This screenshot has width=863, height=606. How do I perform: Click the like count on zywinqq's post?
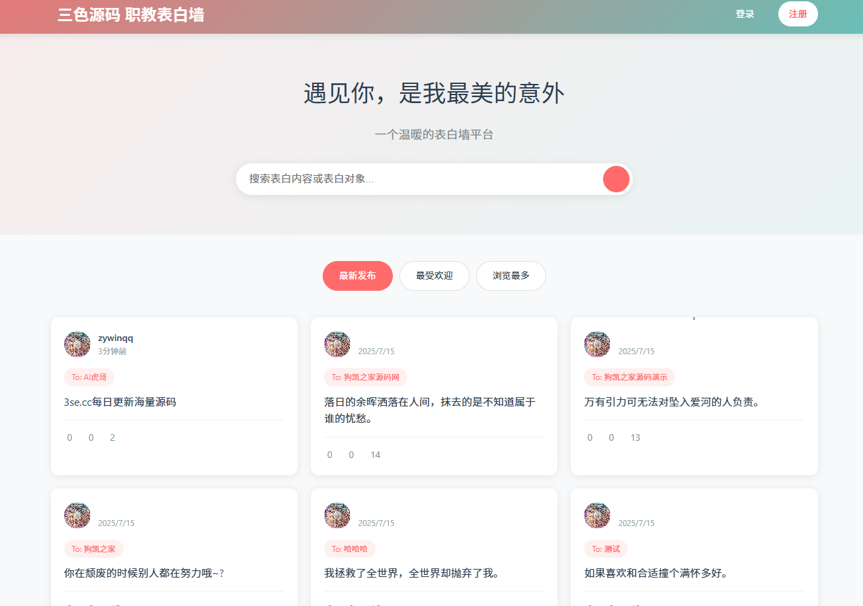pyautogui.click(x=69, y=437)
